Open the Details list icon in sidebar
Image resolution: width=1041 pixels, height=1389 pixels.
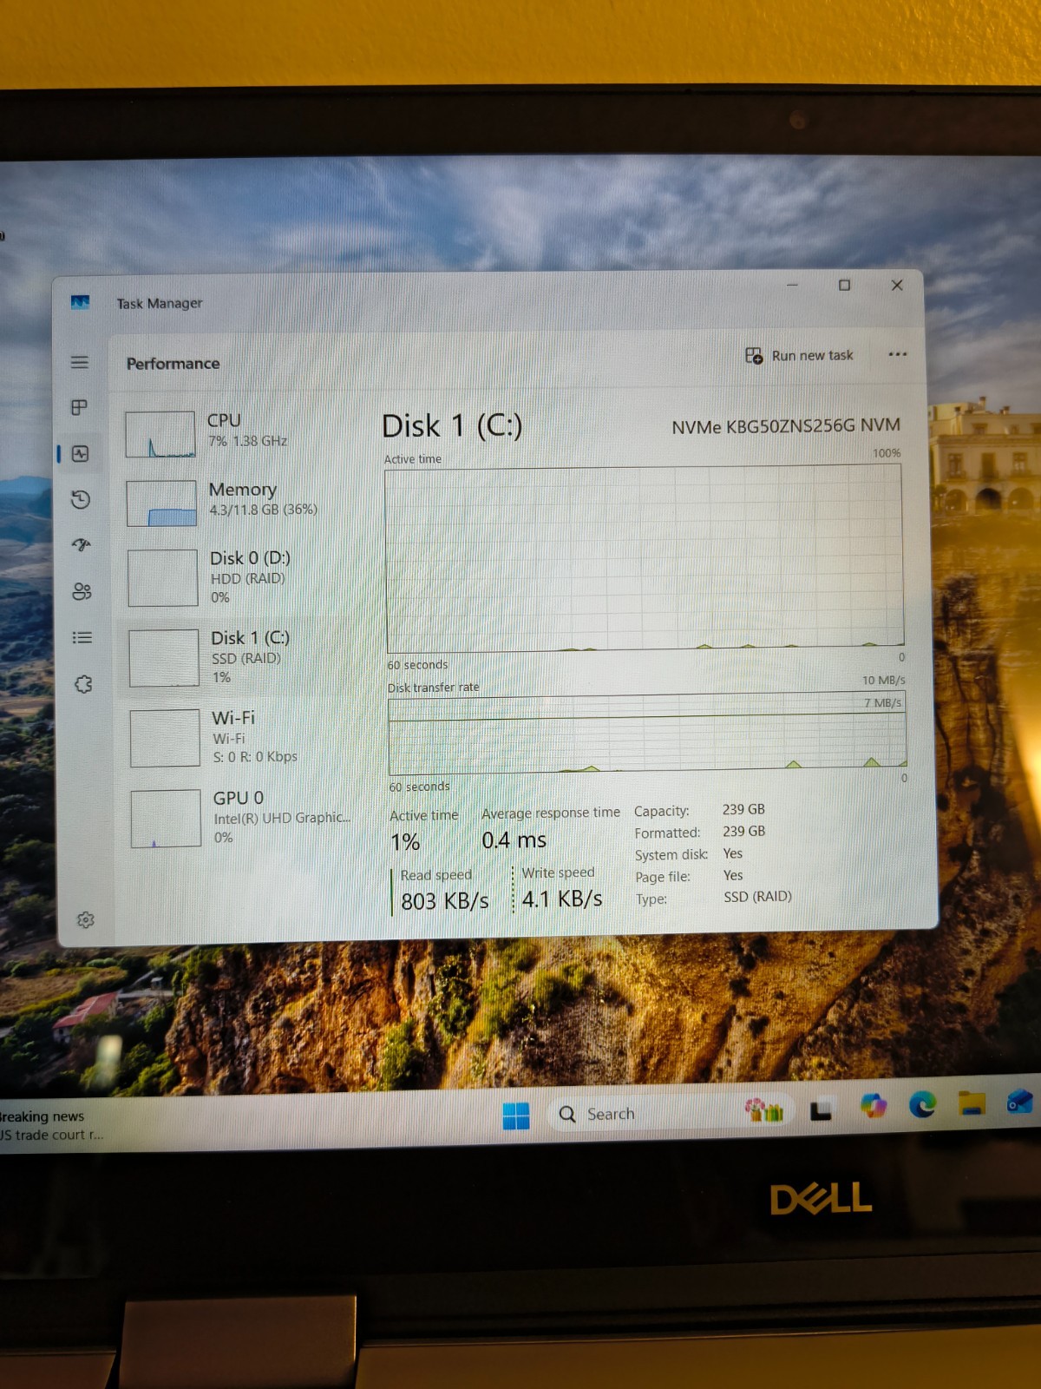pyautogui.click(x=82, y=637)
